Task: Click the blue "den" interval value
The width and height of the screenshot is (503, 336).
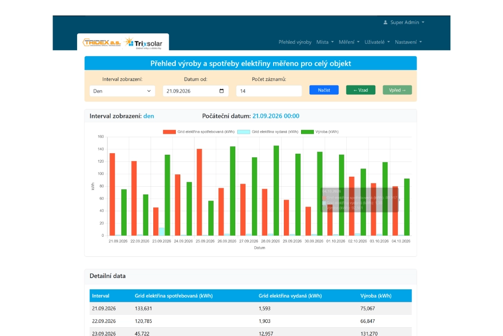Action: (x=148, y=116)
